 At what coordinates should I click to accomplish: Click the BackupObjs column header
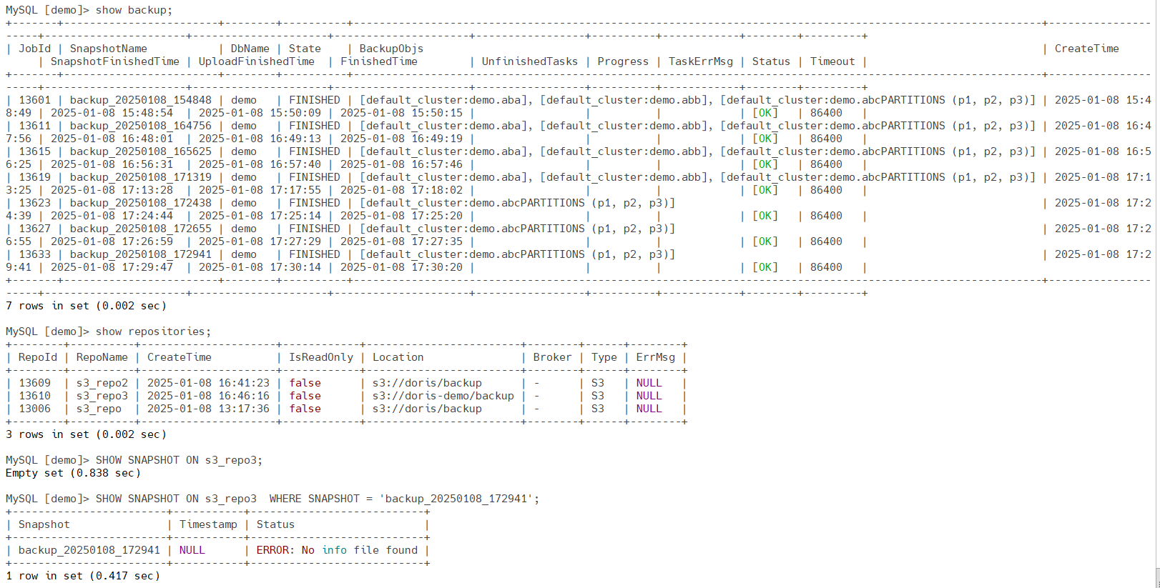point(391,49)
